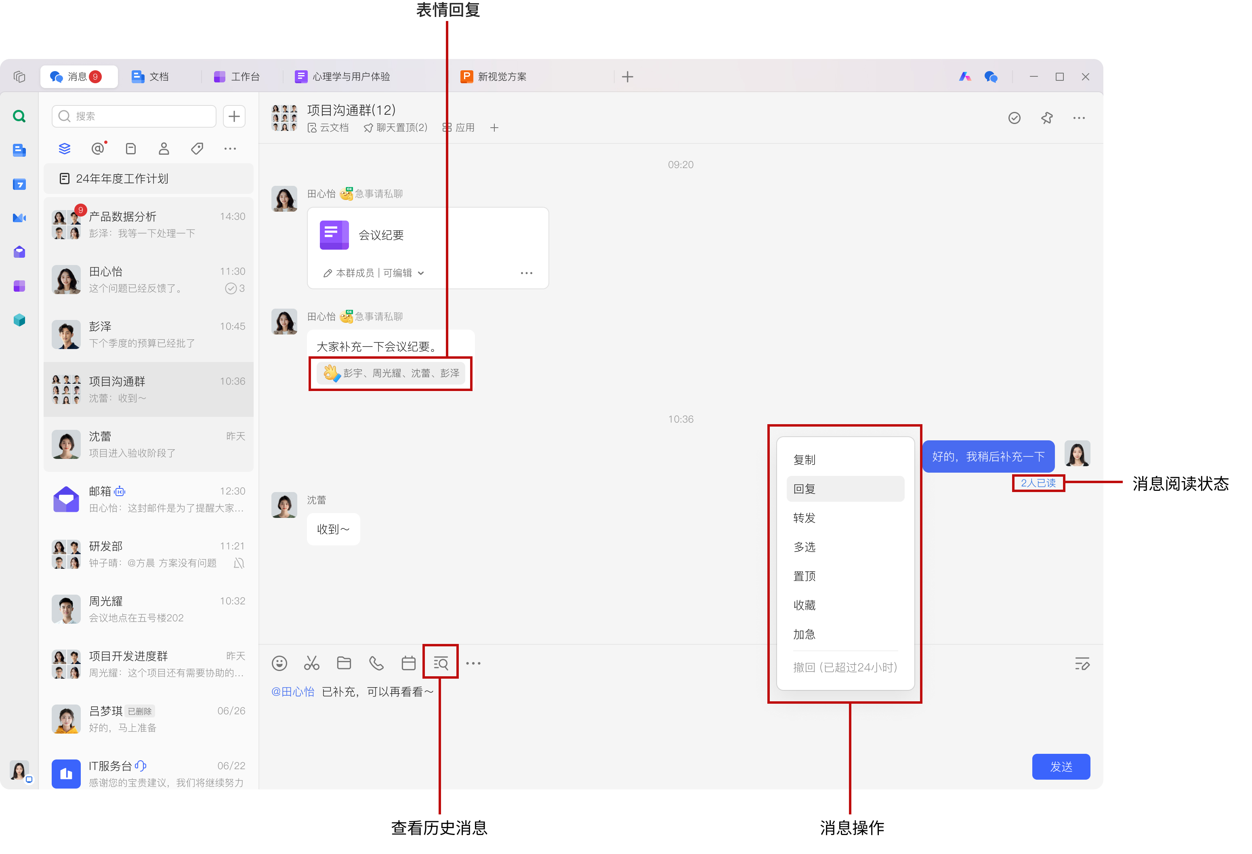Select the scissors screenshot tool
1252x854 pixels.
coord(311,663)
